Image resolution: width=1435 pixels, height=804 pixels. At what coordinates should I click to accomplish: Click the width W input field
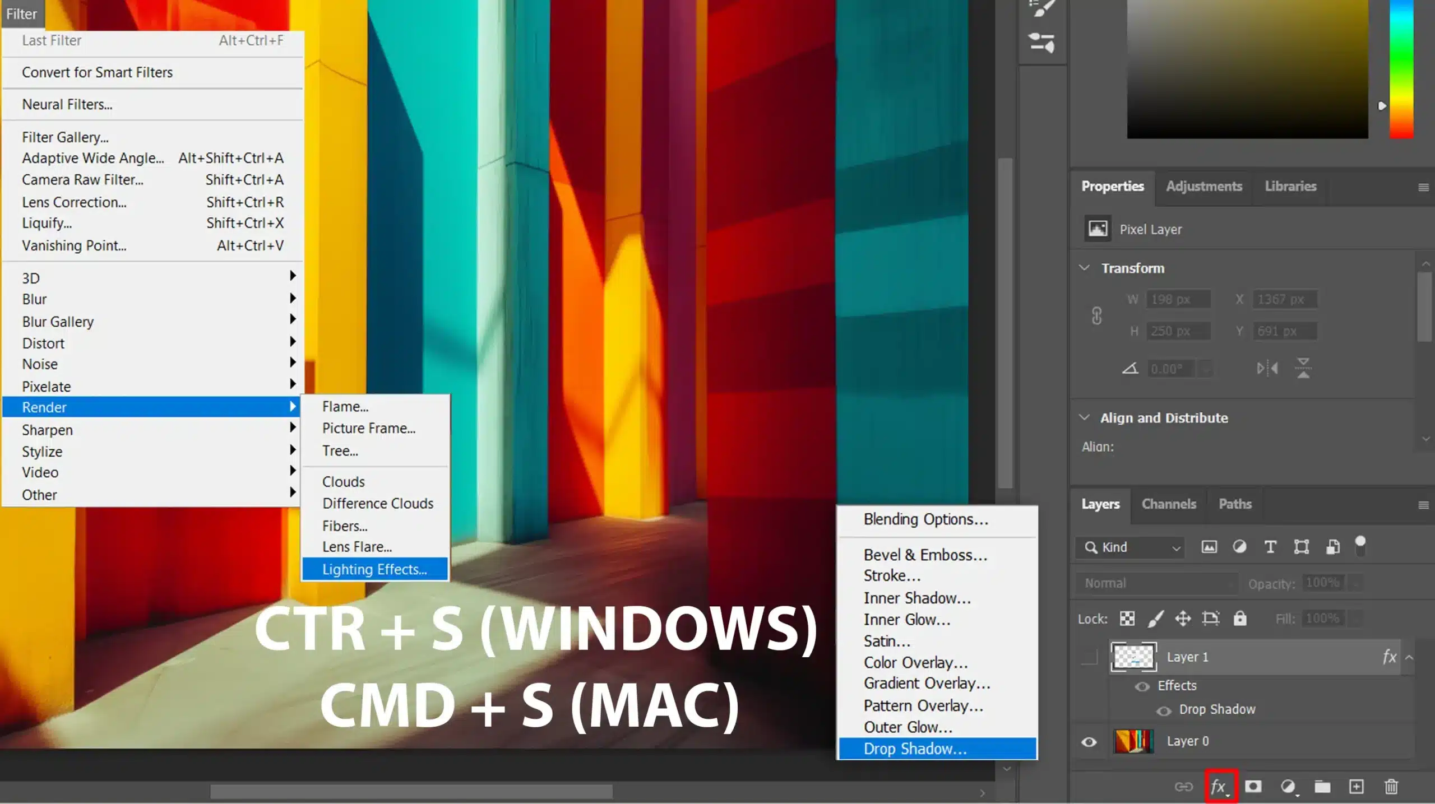point(1178,299)
